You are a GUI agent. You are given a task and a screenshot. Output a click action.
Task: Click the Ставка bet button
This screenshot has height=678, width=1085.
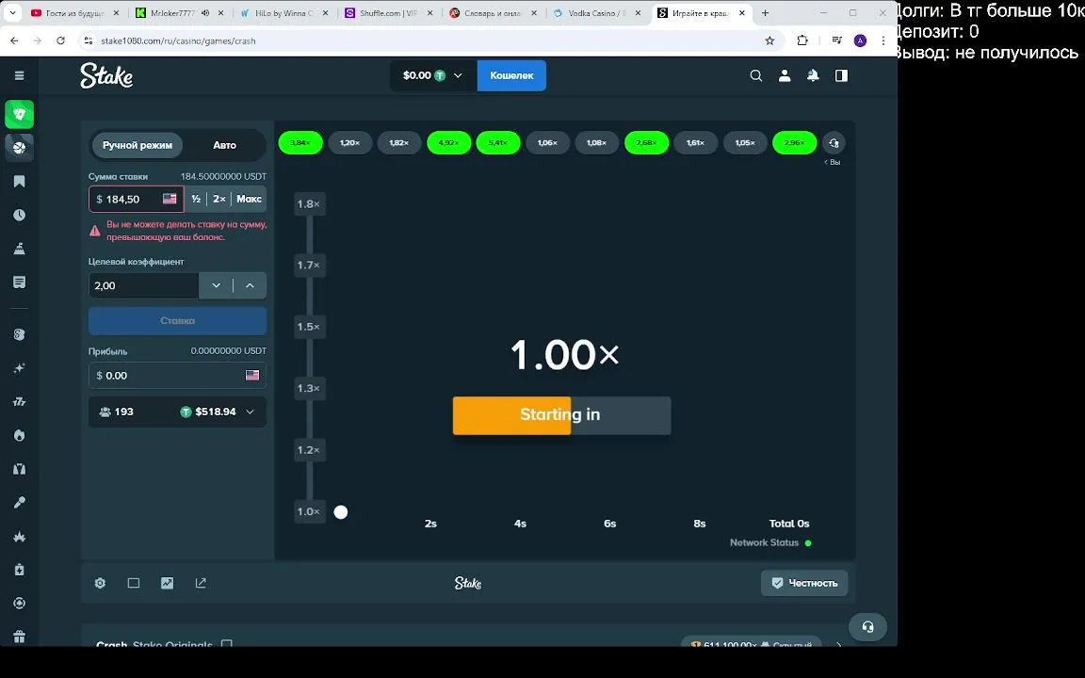(178, 320)
